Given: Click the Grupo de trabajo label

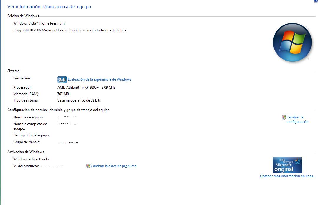Looking at the screenshot, I should tap(27, 142).
